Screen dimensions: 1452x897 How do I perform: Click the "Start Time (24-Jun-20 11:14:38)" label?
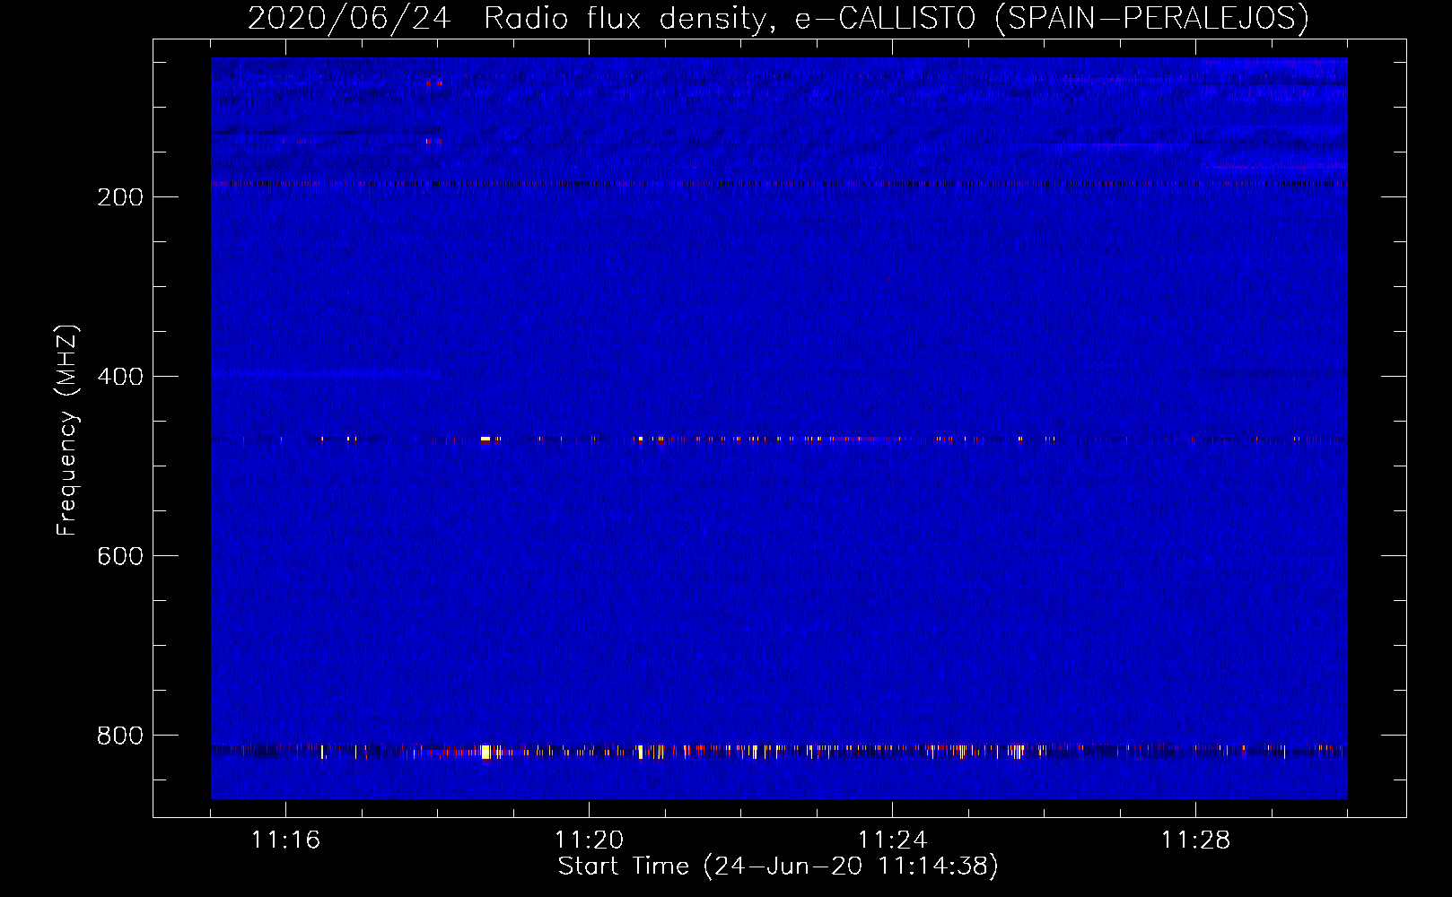[778, 867]
